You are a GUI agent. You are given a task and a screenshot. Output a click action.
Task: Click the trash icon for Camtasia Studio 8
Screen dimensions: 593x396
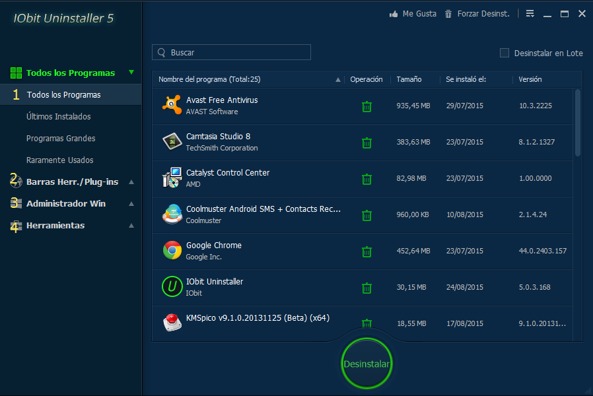pos(366,143)
